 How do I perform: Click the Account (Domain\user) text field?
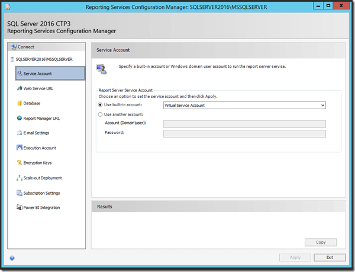pos(244,124)
